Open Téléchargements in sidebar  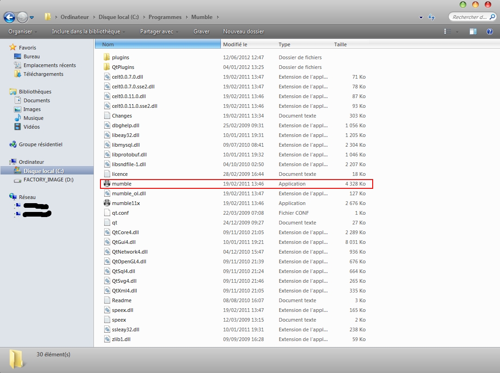pos(44,74)
